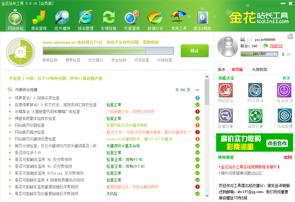This screenshot has height=202, width=295.
Task: Open 搜外问答疑难问题讨论区 link
Action: coord(241,173)
